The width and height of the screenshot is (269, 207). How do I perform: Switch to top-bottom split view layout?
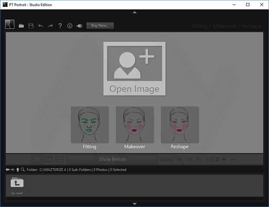[60, 159]
